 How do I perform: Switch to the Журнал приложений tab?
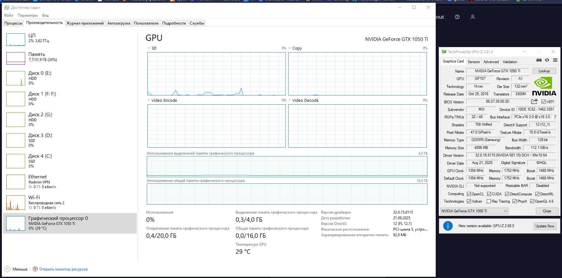(85, 23)
